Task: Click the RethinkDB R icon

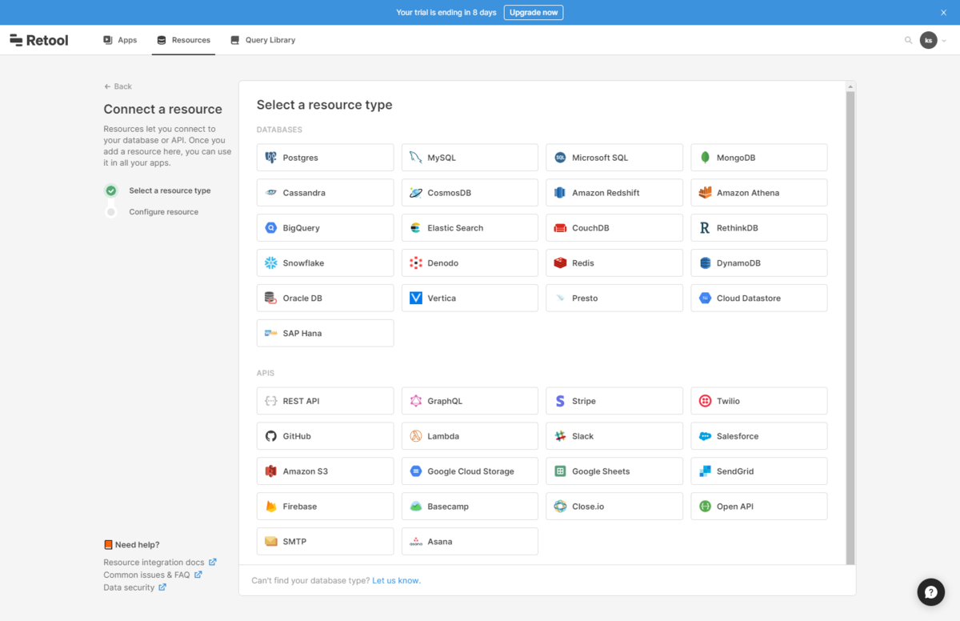Action: [x=705, y=228]
